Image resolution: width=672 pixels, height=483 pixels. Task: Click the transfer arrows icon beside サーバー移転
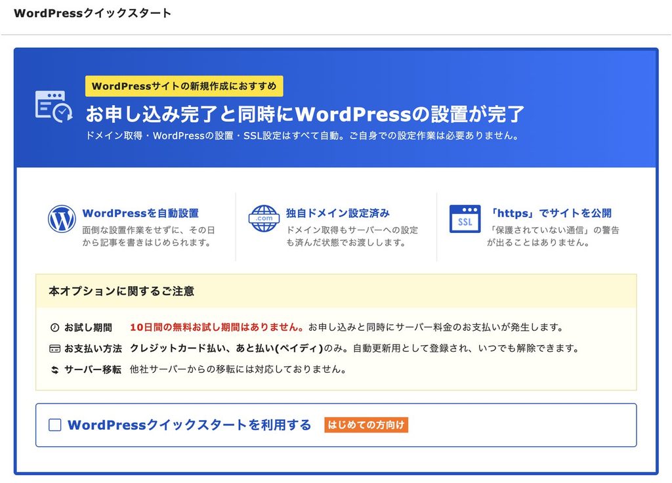coord(54,370)
